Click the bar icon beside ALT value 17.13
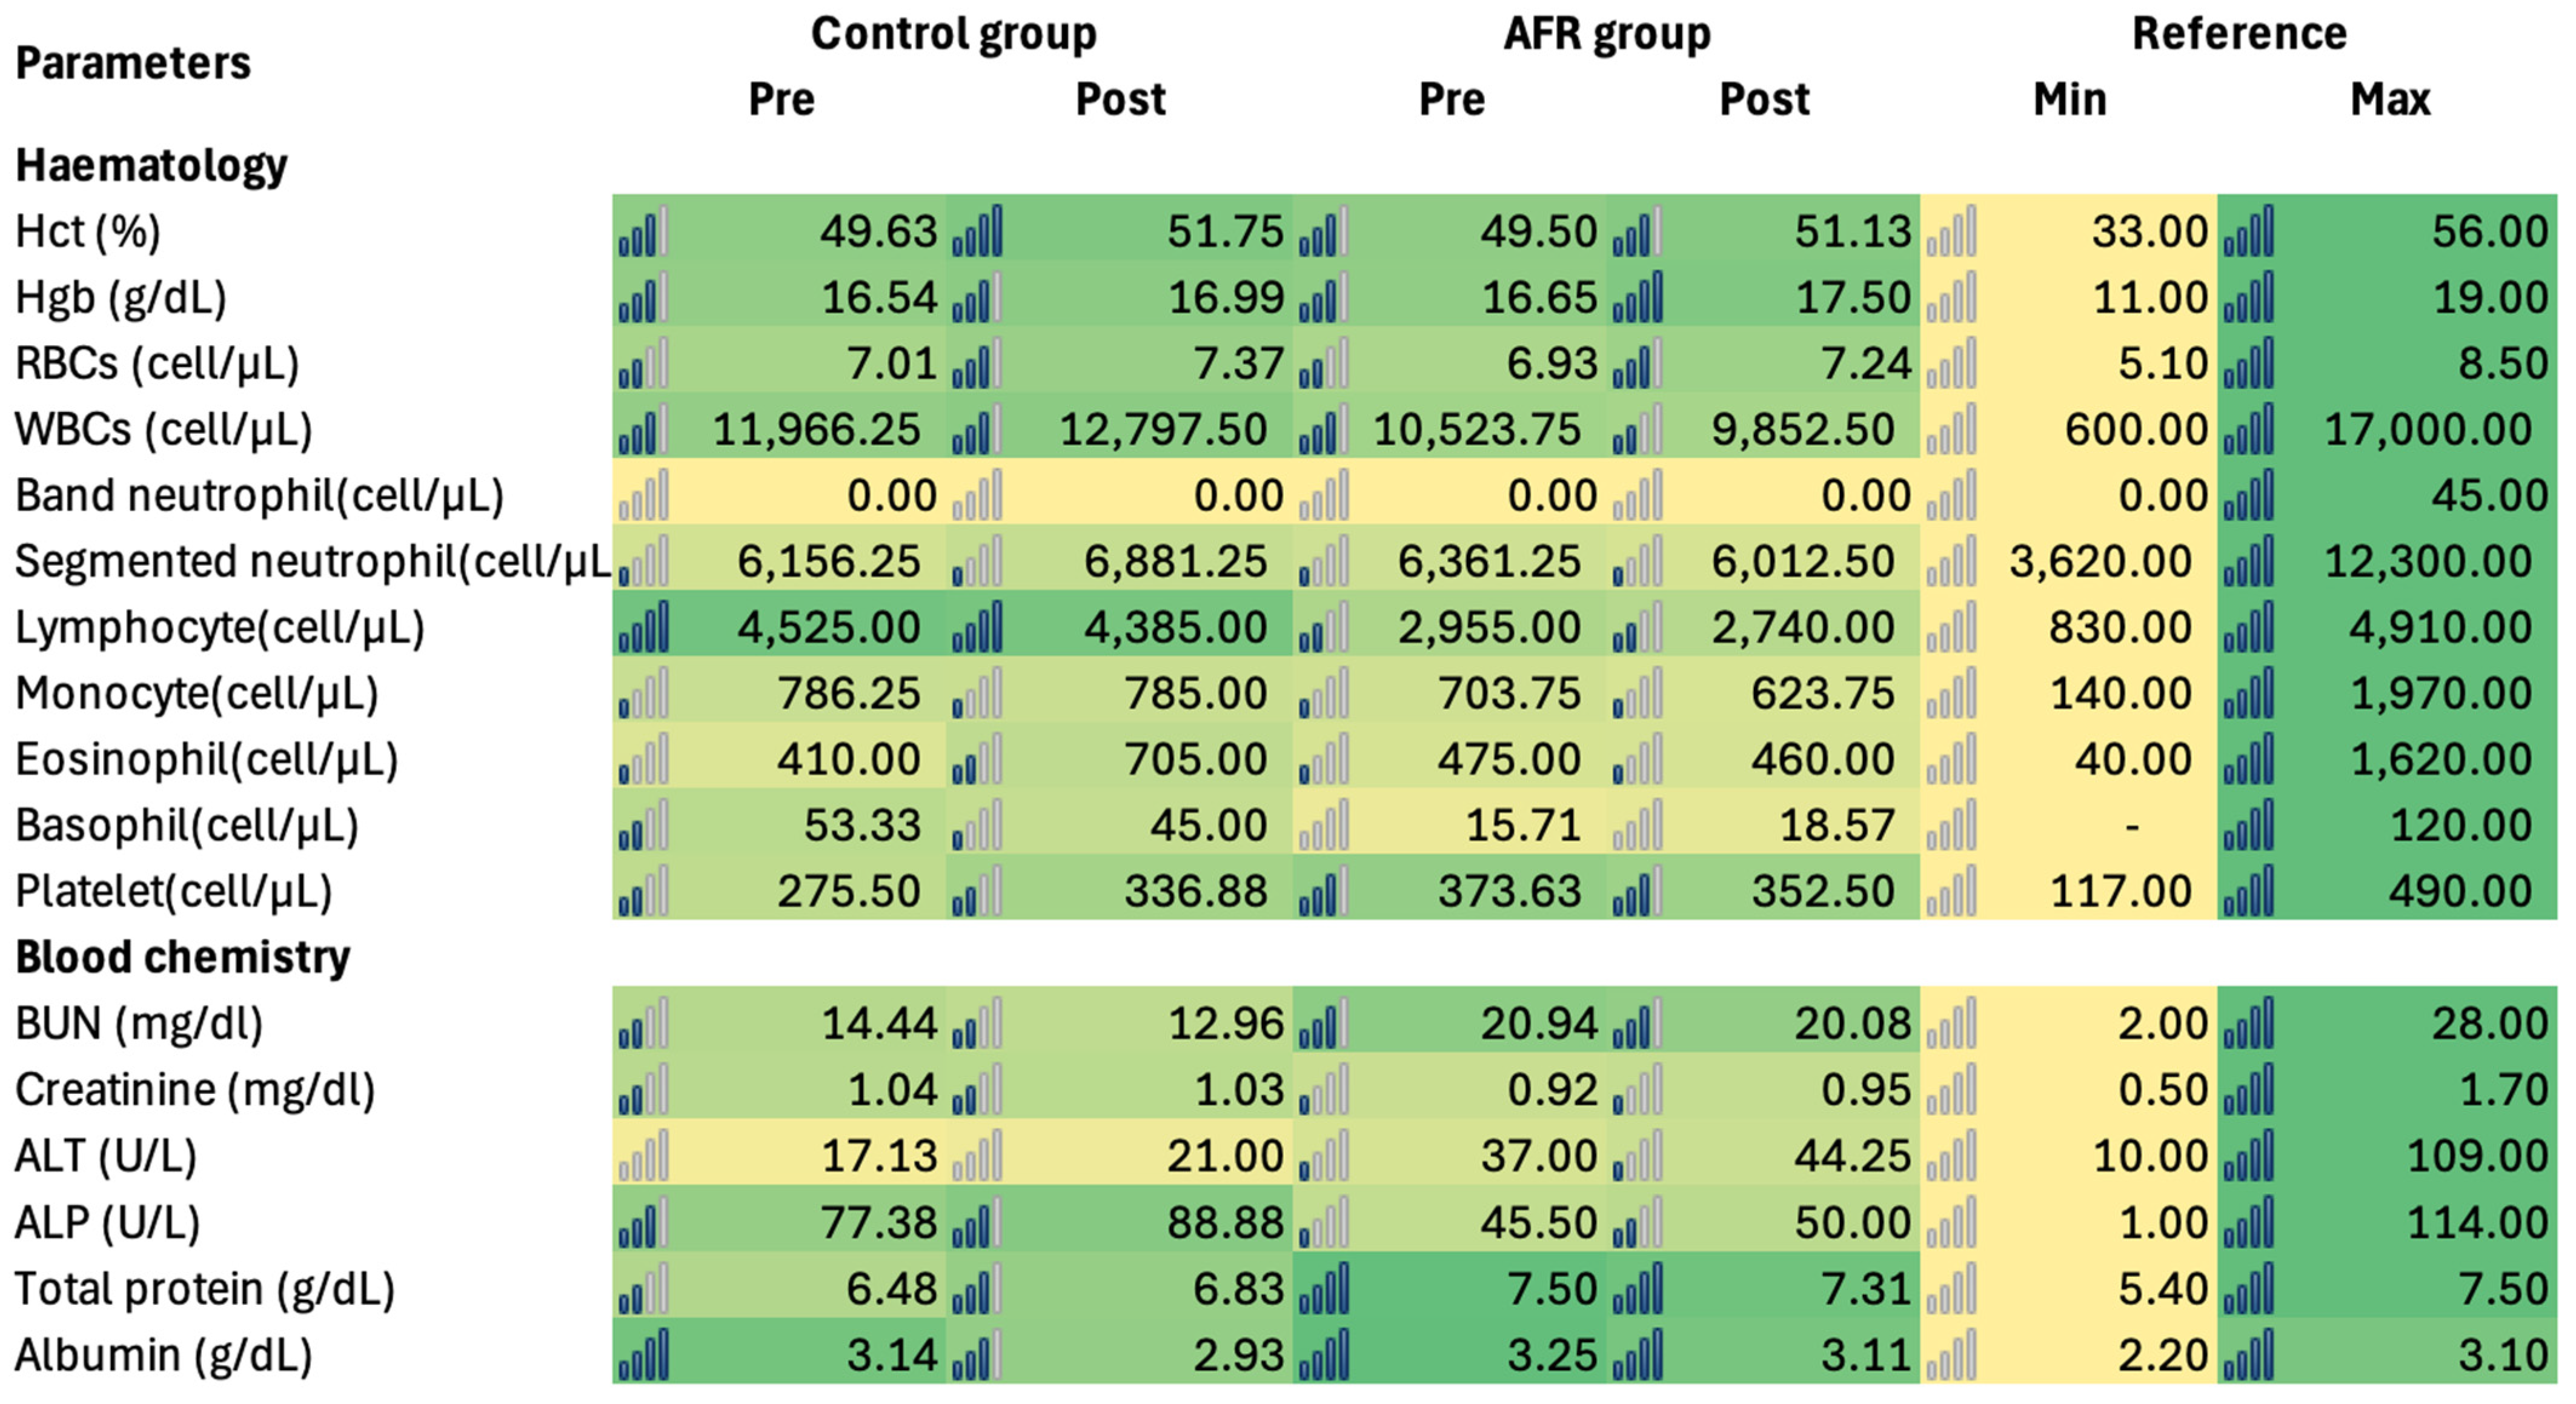The width and height of the screenshot is (2576, 1404). coord(643,1156)
